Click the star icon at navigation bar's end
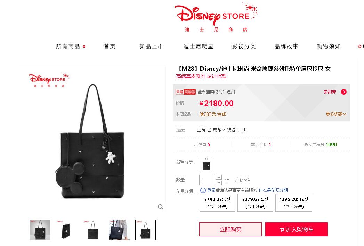Image resolution: width=364 pixels, height=246 pixels. [360, 46]
